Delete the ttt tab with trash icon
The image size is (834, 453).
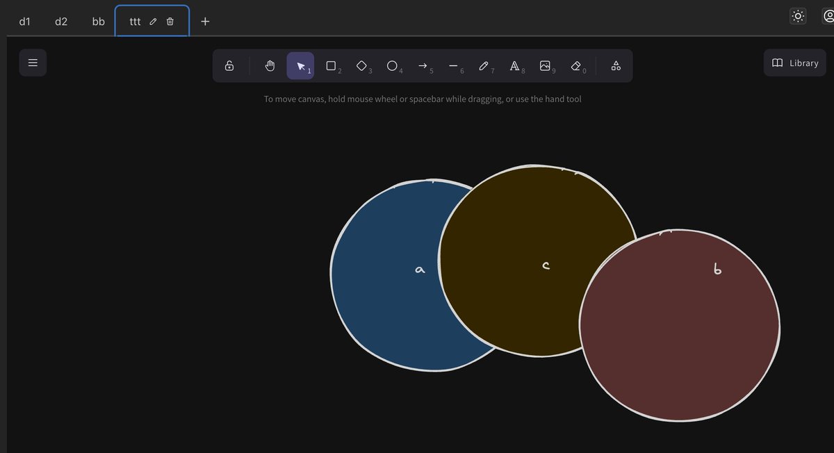click(x=170, y=22)
